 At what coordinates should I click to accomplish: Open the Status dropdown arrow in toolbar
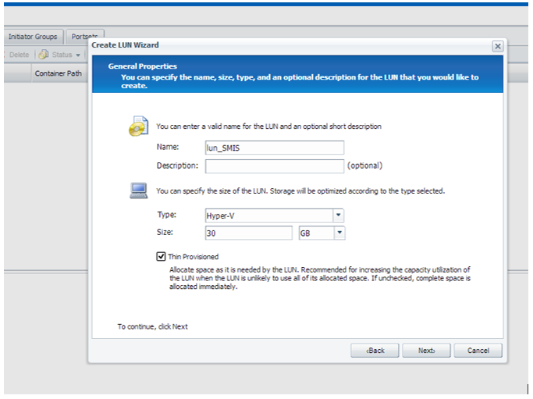pos(78,55)
